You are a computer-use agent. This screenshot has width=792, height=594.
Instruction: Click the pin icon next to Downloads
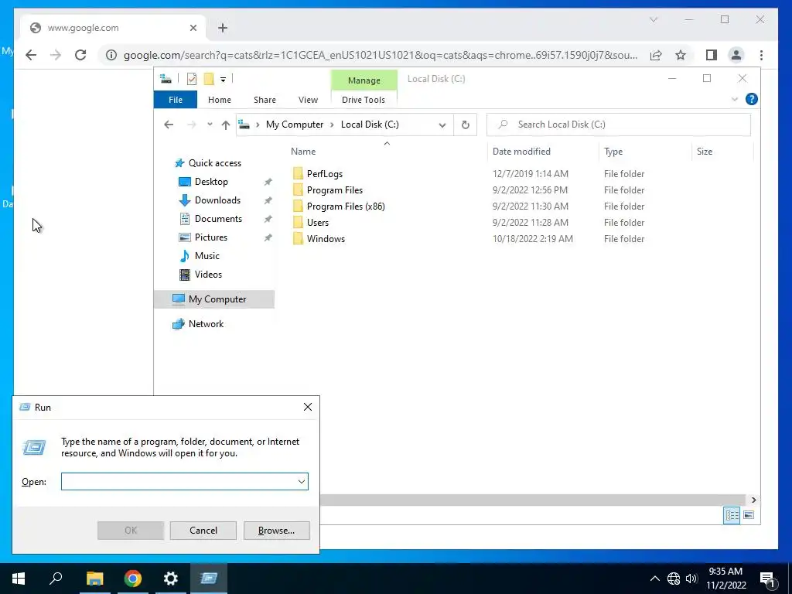[x=268, y=200]
